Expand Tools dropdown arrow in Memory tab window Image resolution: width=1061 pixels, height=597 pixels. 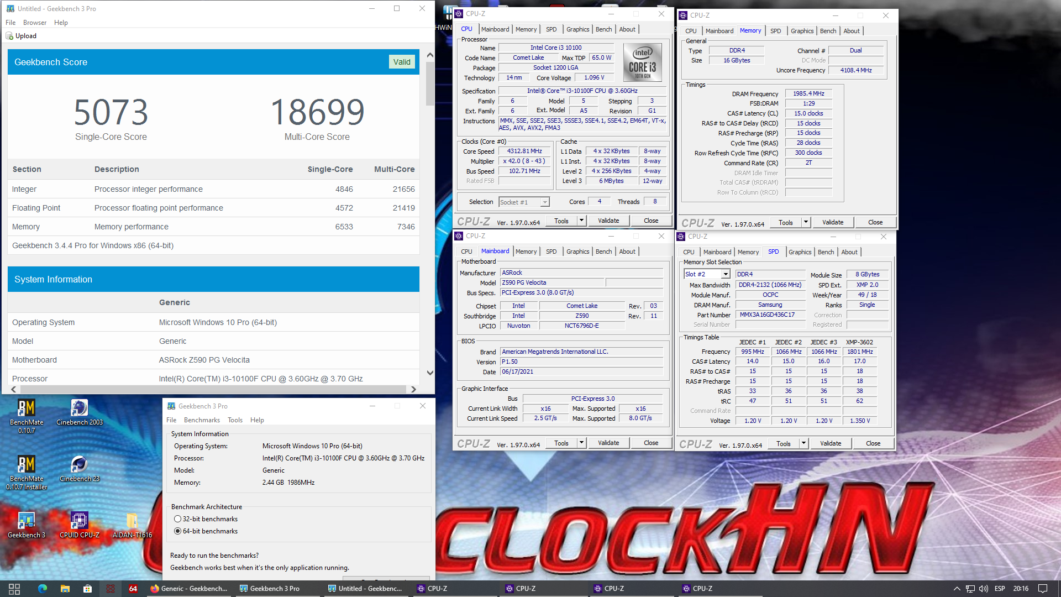(806, 222)
